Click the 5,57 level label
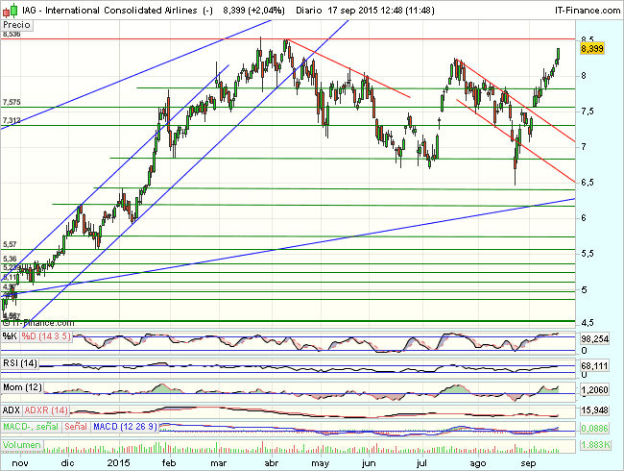Image resolution: width=624 pixels, height=471 pixels. pyautogui.click(x=10, y=244)
